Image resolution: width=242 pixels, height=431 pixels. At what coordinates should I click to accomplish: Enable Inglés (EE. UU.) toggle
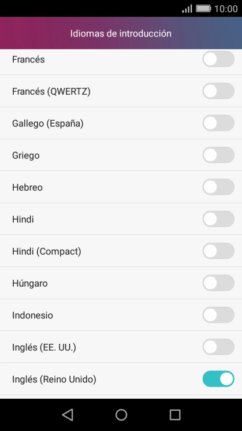tap(218, 347)
